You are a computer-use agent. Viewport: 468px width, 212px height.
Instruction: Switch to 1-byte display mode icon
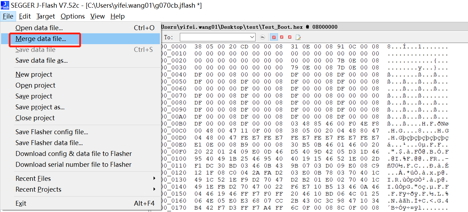[x=273, y=37]
